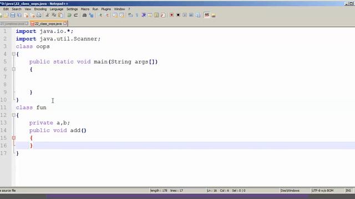Click the 'private a,b;' line

pos(49,123)
